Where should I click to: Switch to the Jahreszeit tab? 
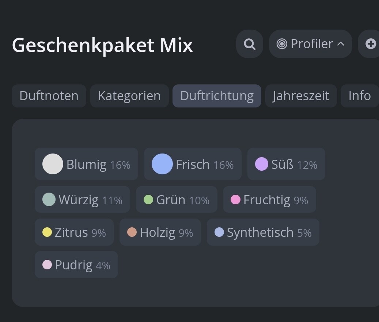click(x=301, y=96)
